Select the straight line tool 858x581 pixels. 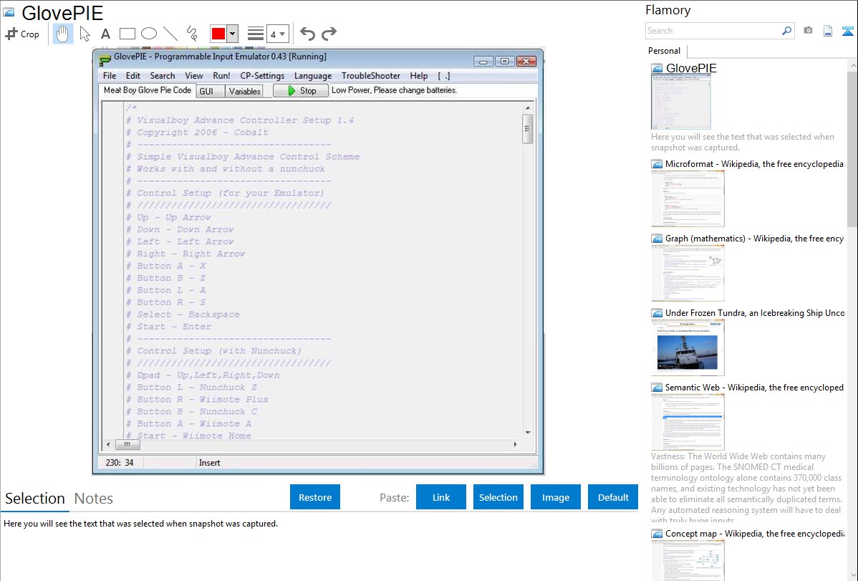pyautogui.click(x=170, y=34)
